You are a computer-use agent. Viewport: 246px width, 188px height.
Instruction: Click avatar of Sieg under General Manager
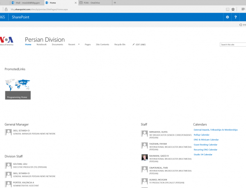(x=8, y=132)
